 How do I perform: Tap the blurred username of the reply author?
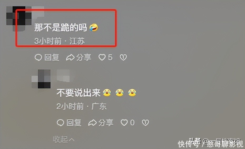63,76
